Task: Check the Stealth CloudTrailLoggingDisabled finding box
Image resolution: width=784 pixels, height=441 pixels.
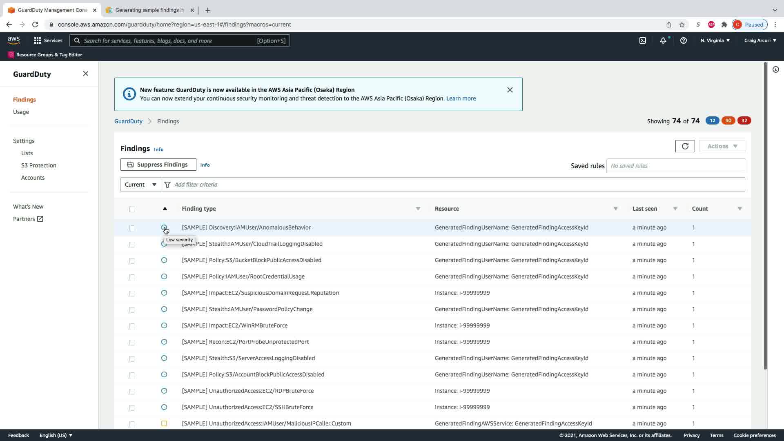Action: pos(132,244)
